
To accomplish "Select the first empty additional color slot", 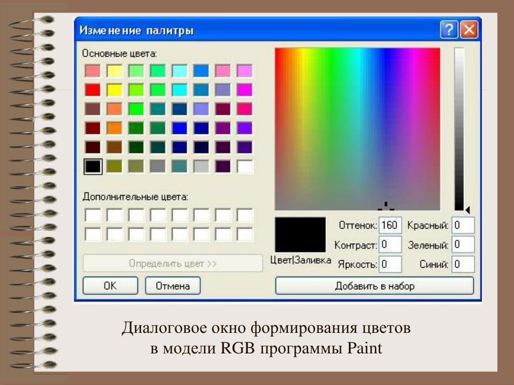I will click(93, 215).
